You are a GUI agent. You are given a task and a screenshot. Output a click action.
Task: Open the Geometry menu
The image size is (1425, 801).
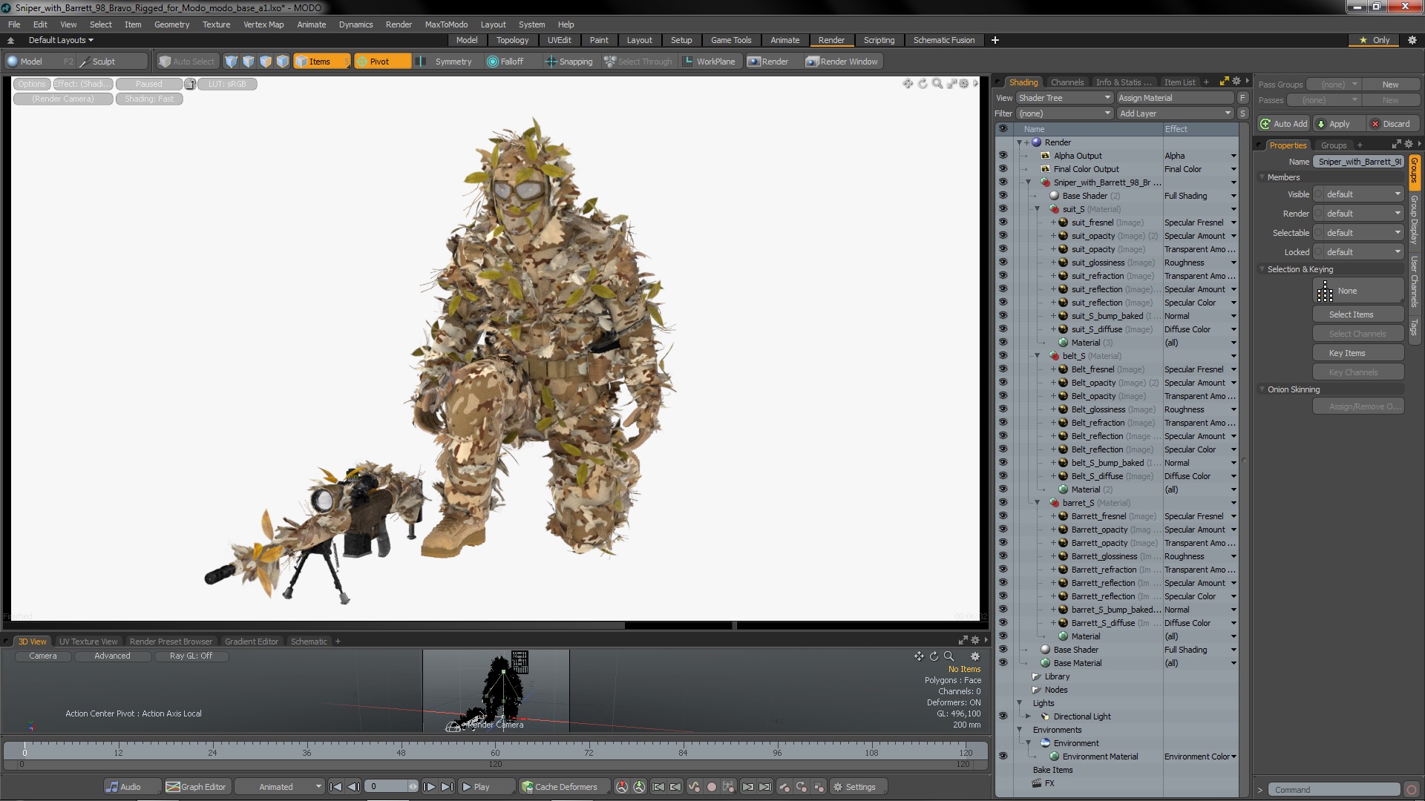[171, 24]
